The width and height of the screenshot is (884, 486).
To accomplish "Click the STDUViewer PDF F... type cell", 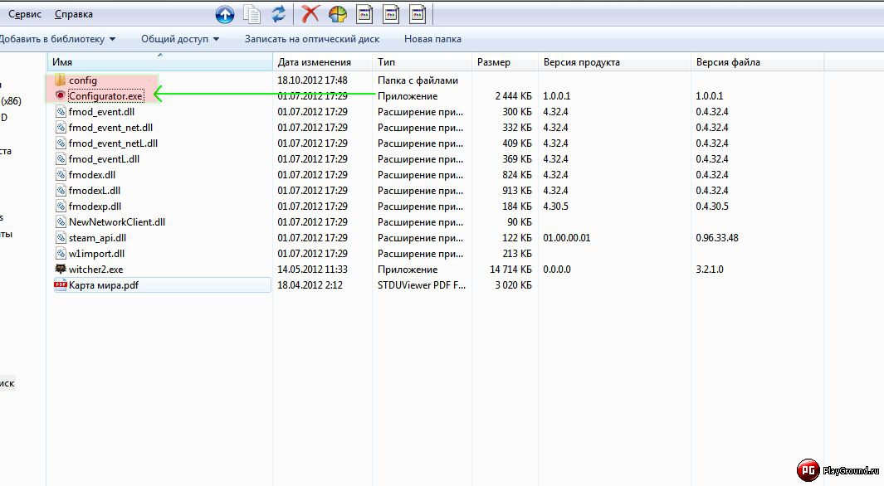I will [x=422, y=285].
